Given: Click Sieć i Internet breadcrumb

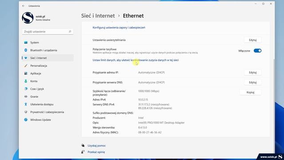Looking at the screenshot, I should (98, 16).
